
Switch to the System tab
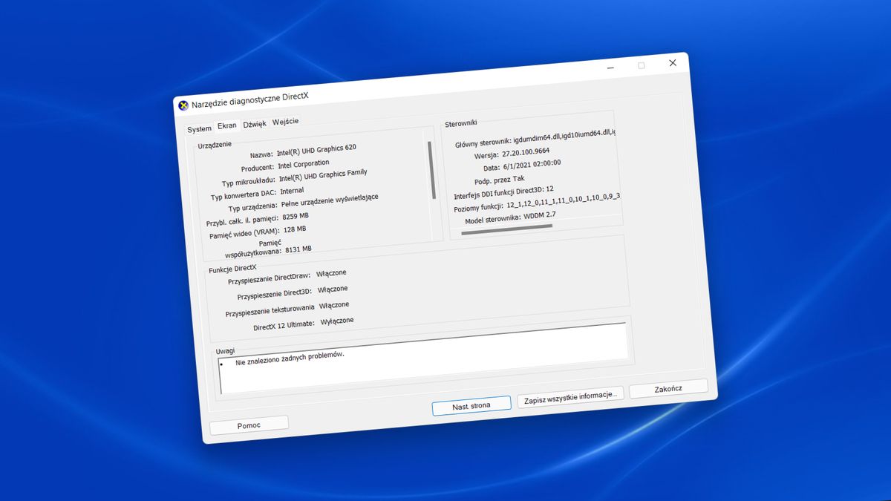pos(199,128)
